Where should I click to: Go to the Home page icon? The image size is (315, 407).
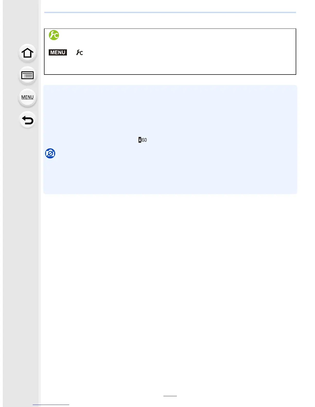click(27, 53)
